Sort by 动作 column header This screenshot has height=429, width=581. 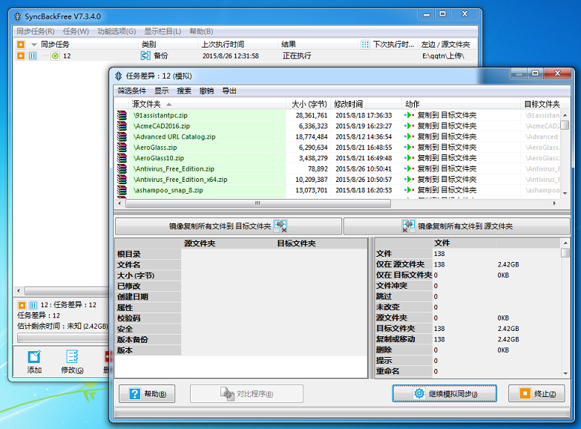click(413, 104)
